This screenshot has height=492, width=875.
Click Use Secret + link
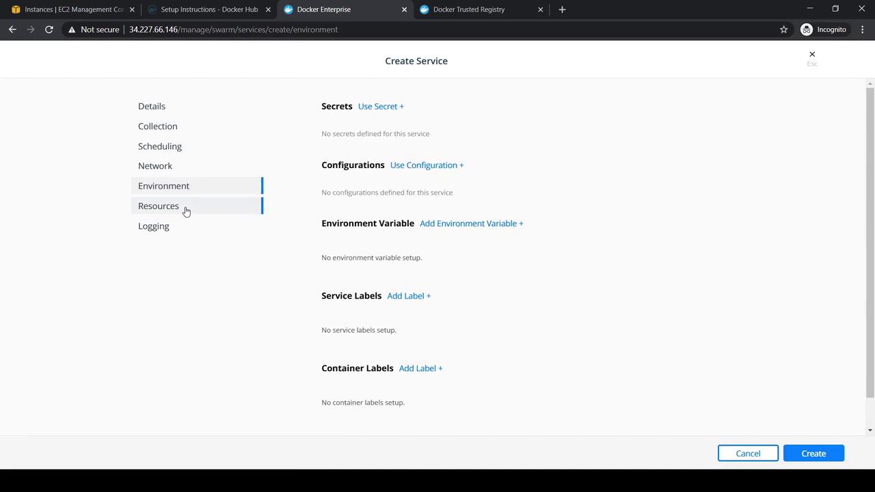pyautogui.click(x=381, y=107)
